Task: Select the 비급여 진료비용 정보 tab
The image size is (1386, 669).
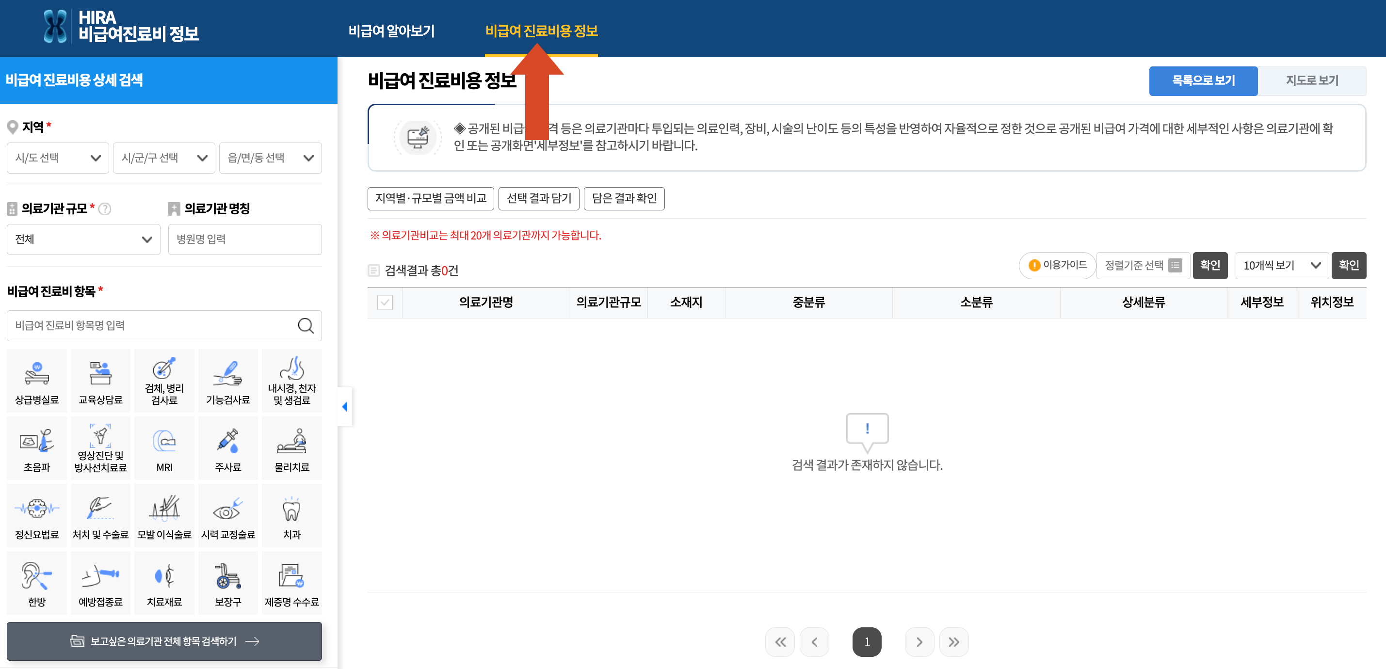Action: coord(542,31)
